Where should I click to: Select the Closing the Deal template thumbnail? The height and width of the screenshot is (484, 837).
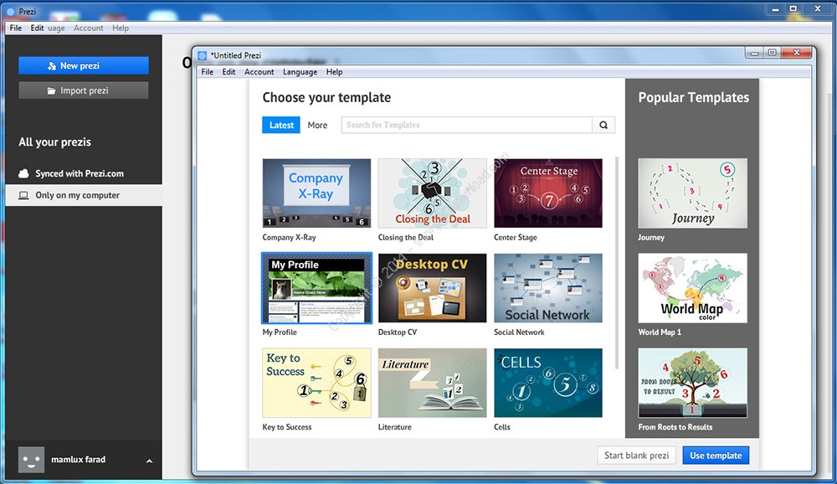[x=433, y=193]
